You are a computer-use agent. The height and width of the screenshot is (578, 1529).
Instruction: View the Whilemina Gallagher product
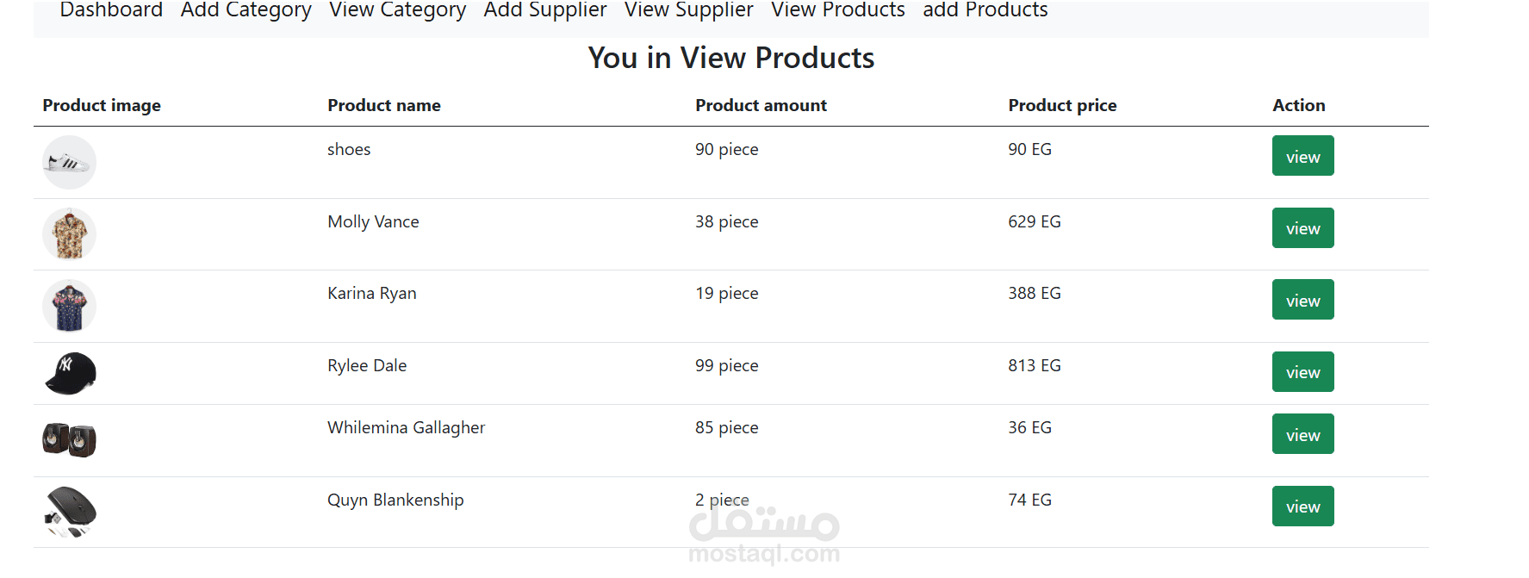click(1302, 434)
